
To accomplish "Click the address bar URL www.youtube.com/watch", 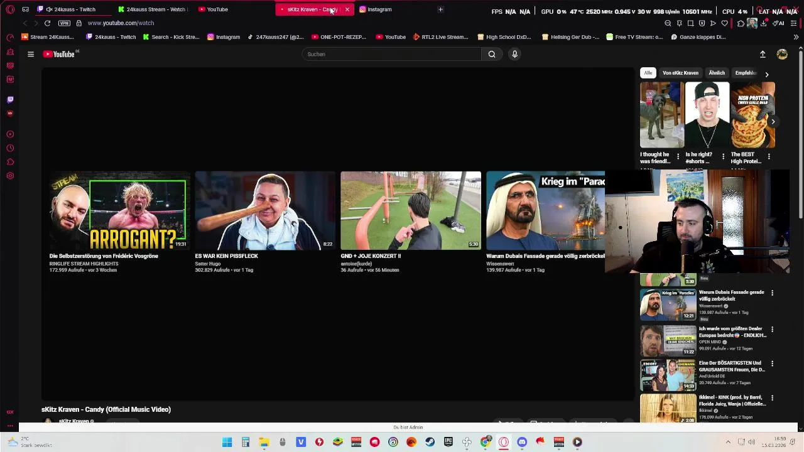I will point(121,23).
